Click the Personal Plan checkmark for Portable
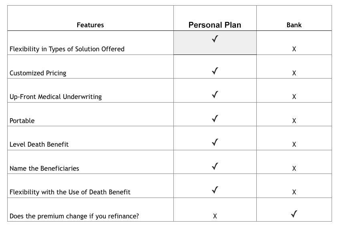The height and width of the screenshot is (226, 338). click(x=215, y=119)
